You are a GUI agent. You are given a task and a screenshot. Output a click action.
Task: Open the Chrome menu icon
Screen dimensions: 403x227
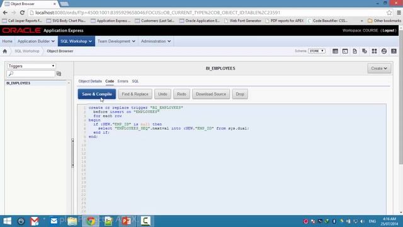click(399, 13)
